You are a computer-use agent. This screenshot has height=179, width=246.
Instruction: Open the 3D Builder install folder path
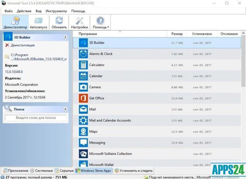(x=38, y=57)
